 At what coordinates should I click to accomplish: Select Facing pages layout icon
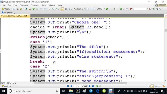[156, 86]
